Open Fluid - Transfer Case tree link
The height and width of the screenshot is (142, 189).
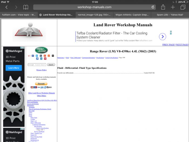click(36, 133)
